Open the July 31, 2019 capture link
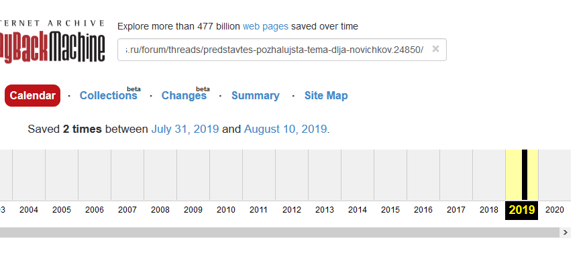 click(185, 129)
